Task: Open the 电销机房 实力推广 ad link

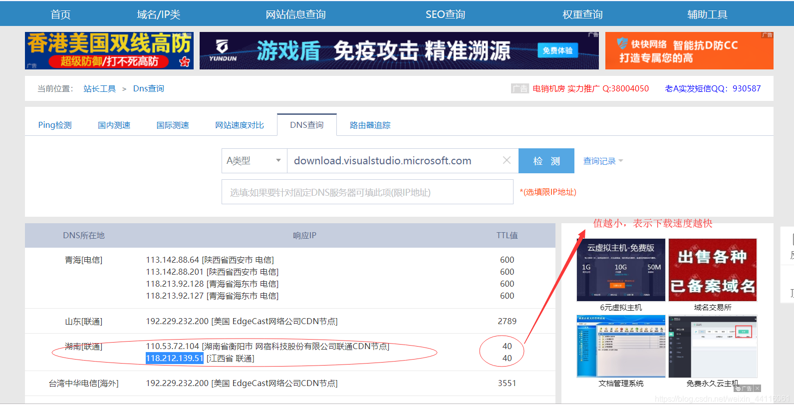Action: pyautogui.click(x=590, y=88)
